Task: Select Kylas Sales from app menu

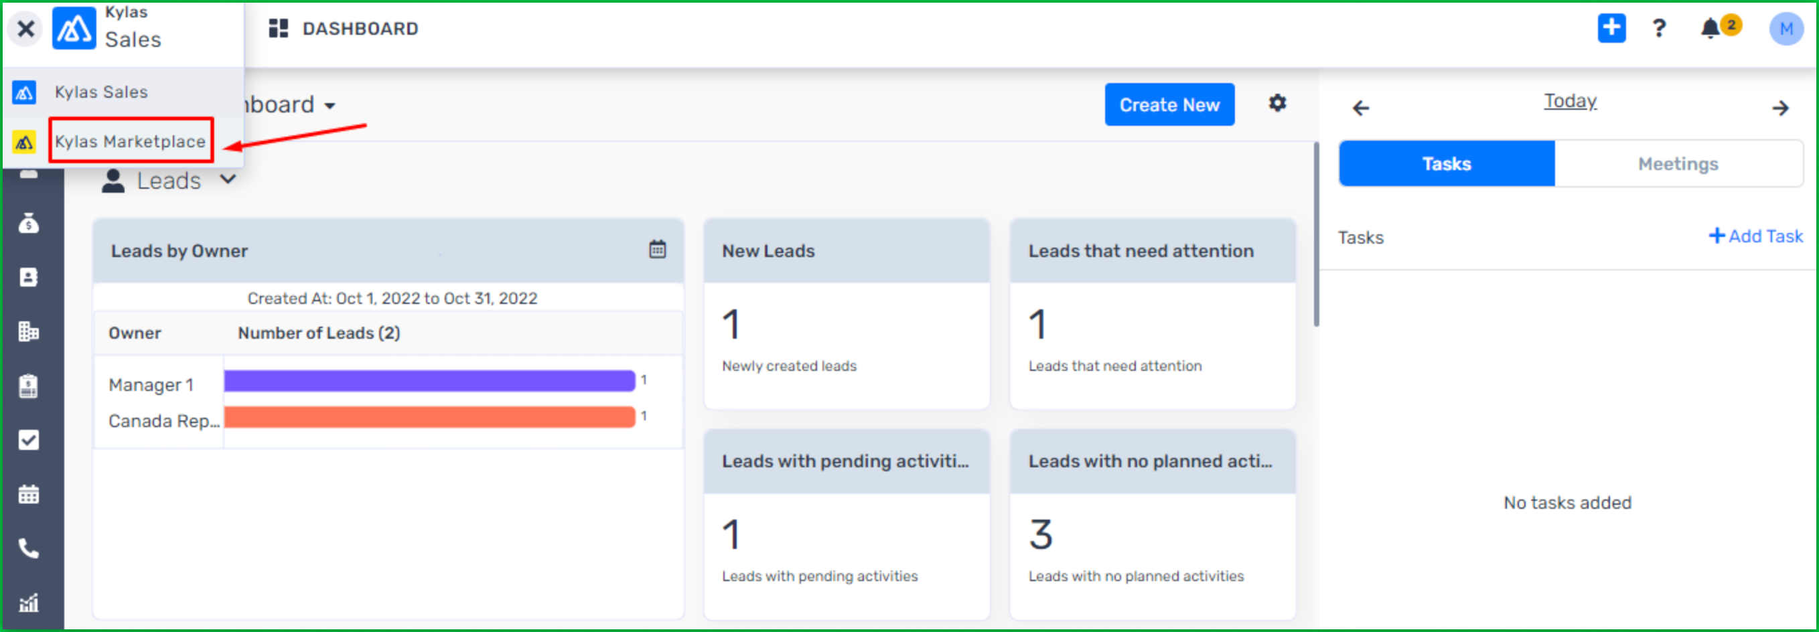Action: pyautogui.click(x=101, y=92)
